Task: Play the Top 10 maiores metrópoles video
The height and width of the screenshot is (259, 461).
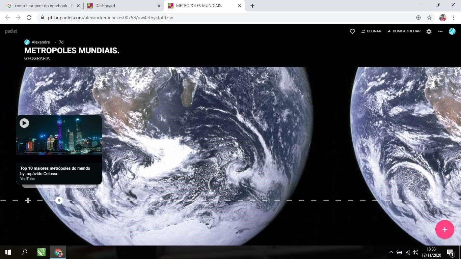Action: [x=24, y=123]
